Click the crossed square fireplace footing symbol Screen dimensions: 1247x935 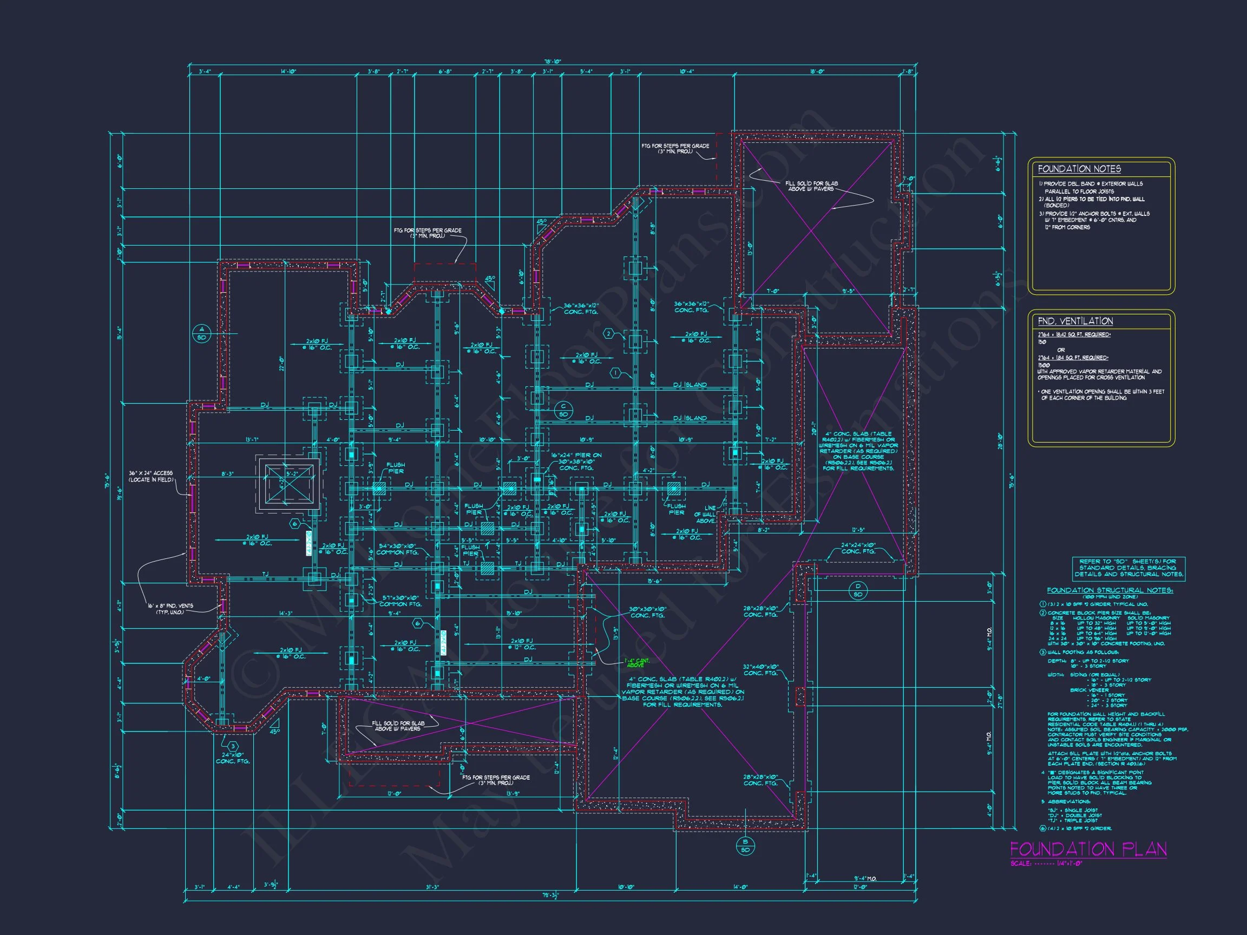click(x=290, y=484)
